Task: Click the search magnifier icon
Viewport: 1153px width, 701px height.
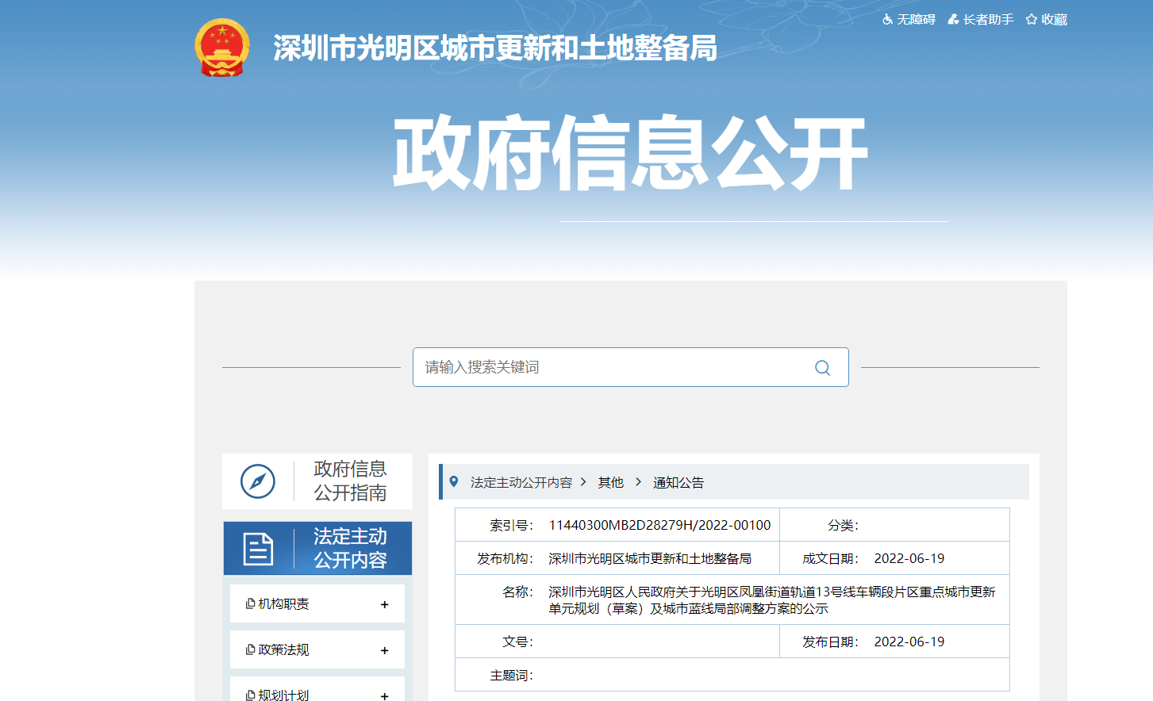Action: click(822, 368)
